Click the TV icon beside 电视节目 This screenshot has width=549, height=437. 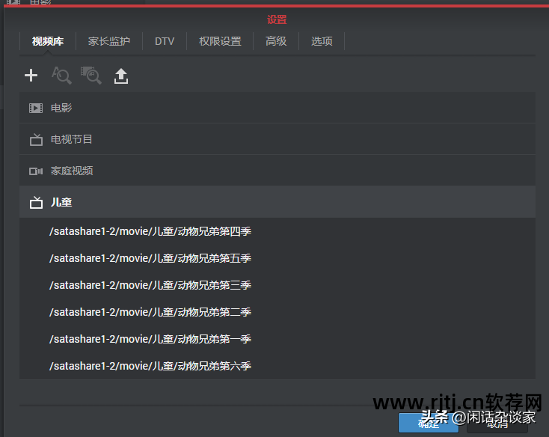(x=36, y=140)
